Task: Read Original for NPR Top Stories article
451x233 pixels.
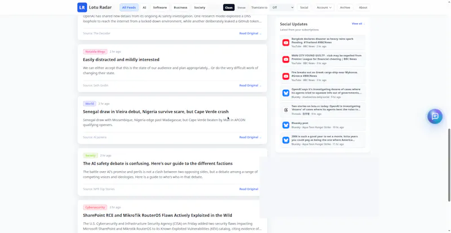Action: pyautogui.click(x=249, y=189)
